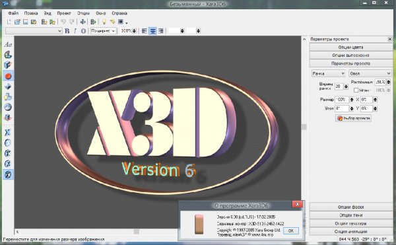Click the dark square monitor icon
The width and height of the screenshot is (396, 245).
121,22
